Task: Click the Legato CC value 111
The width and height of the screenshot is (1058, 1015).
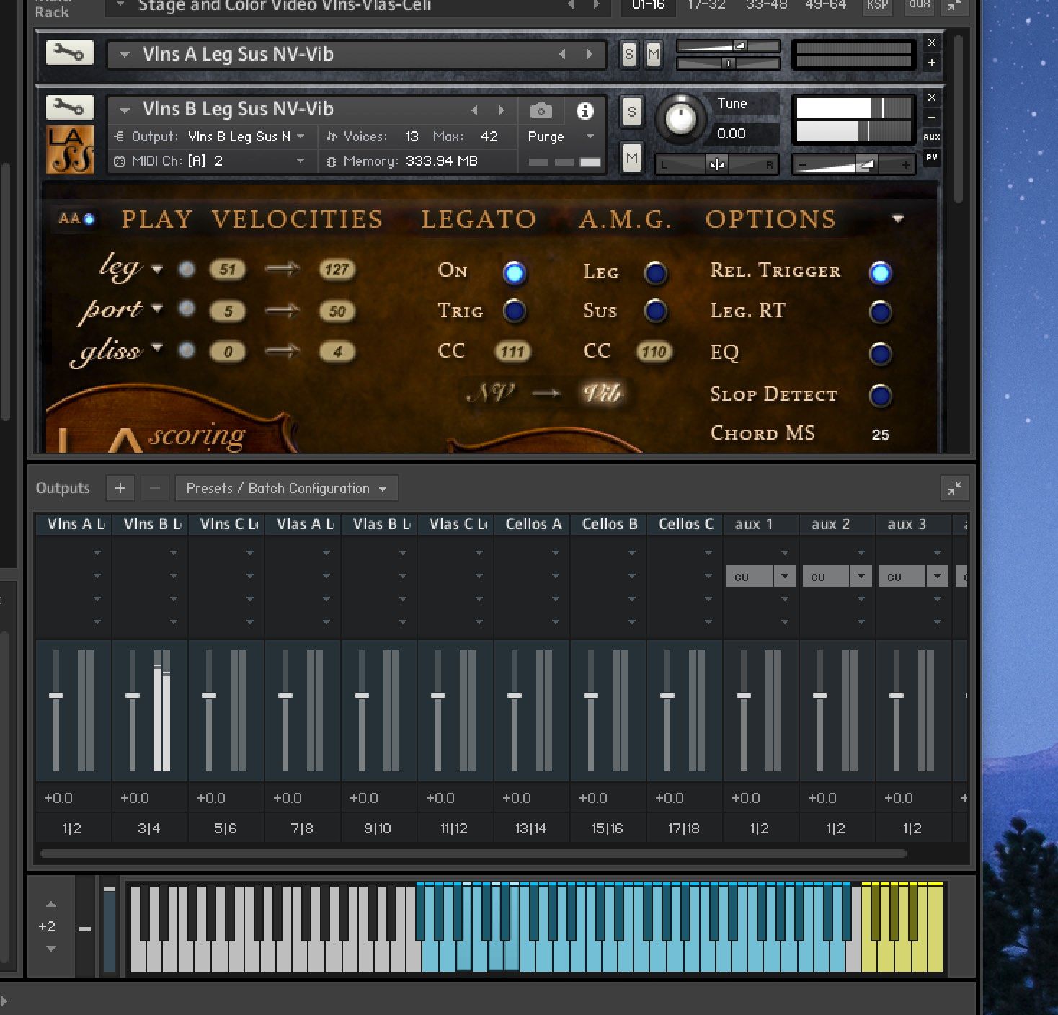Action: tap(512, 352)
